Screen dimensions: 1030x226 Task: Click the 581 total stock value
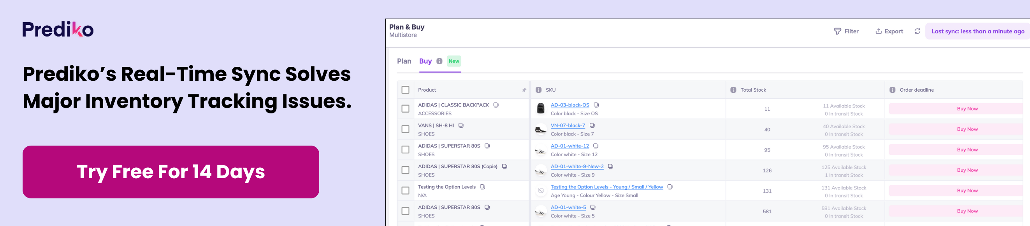(x=767, y=211)
